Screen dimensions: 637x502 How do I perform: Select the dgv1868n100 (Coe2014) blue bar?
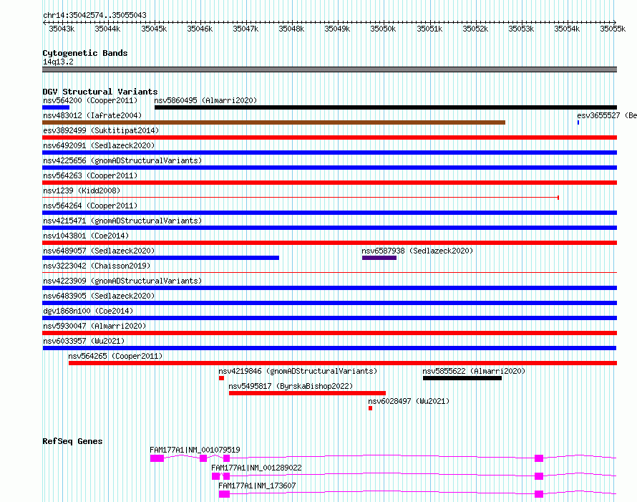(x=329, y=318)
